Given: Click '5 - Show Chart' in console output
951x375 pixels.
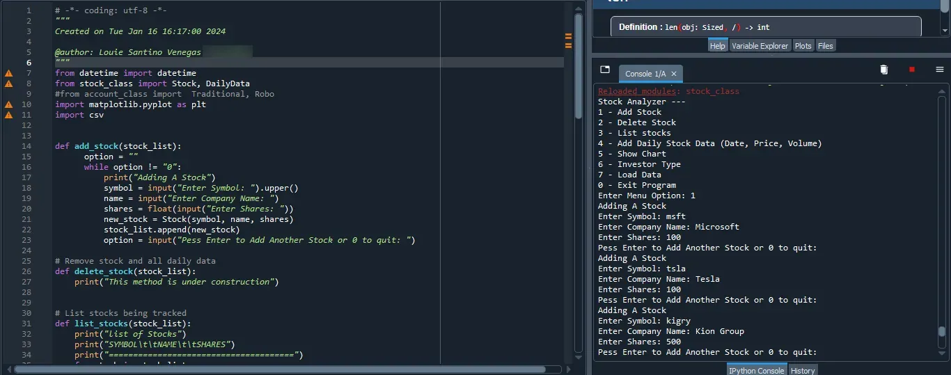Looking at the screenshot, I should pos(632,154).
